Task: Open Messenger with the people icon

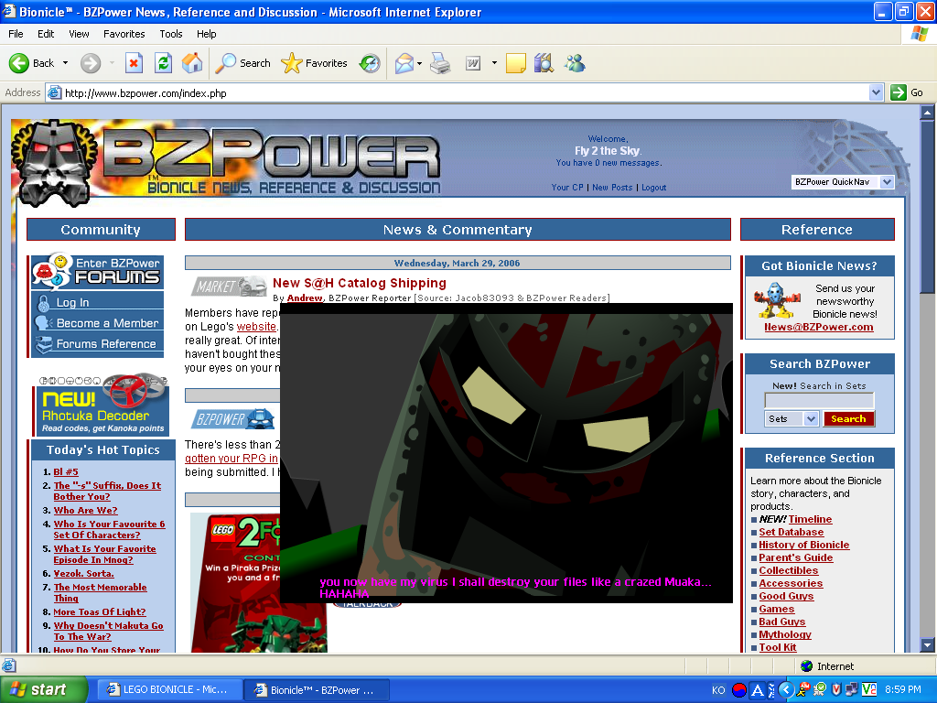Action: (575, 63)
